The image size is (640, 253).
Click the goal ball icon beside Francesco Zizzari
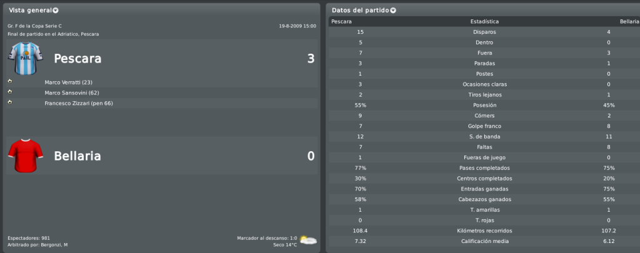(x=10, y=102)
